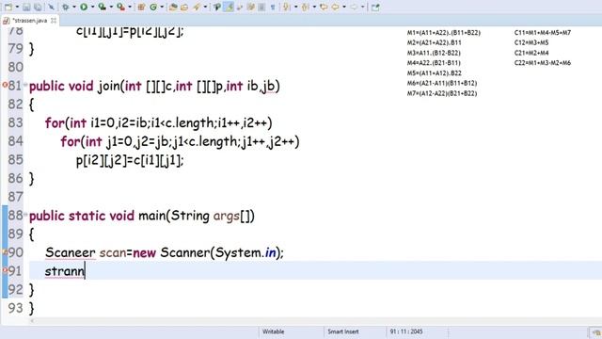This screenshot has height=339, width=602.
Task: Click the Smart Insert status bar entry
Action: click(x=343, y=331)
